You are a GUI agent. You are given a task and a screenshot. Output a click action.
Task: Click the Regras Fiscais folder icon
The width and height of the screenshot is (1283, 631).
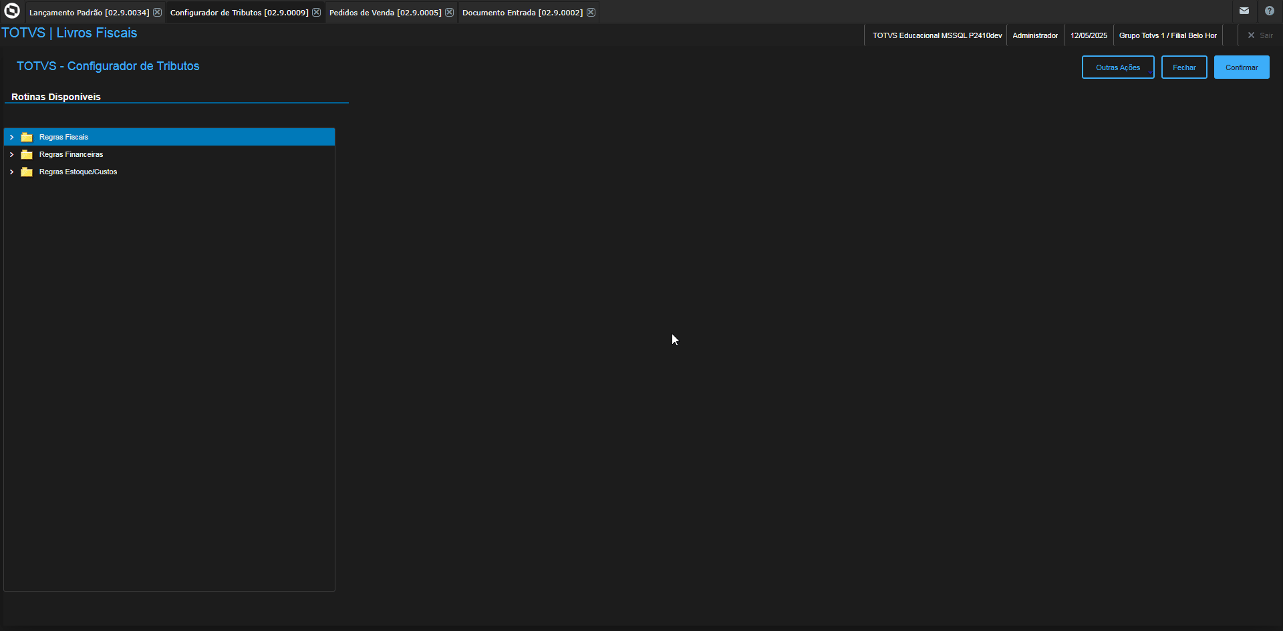click(27, 137)
